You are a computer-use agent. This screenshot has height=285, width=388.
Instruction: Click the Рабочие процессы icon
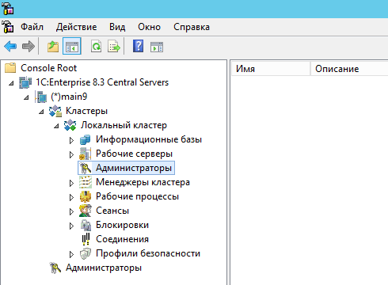point(86,196)
